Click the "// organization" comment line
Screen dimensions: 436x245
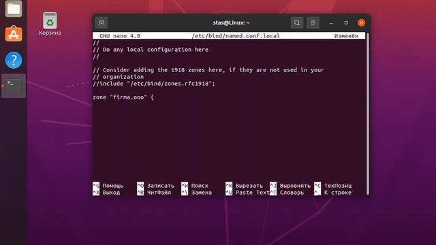pyautogui.click(x=119, y=77)
